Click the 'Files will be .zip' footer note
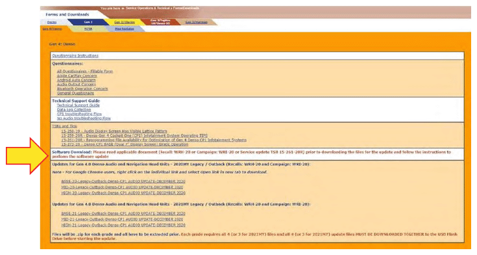 click(254, 236)
